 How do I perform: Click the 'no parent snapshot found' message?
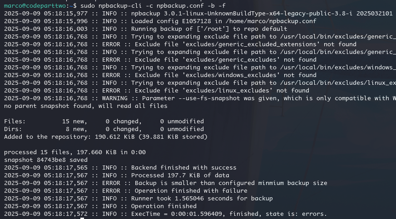point(86,106)
